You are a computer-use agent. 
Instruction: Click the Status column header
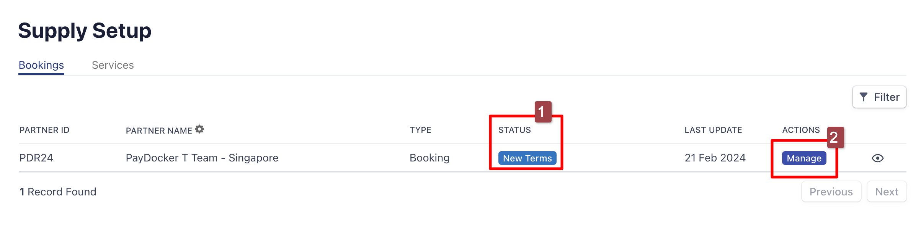(514, 130)
